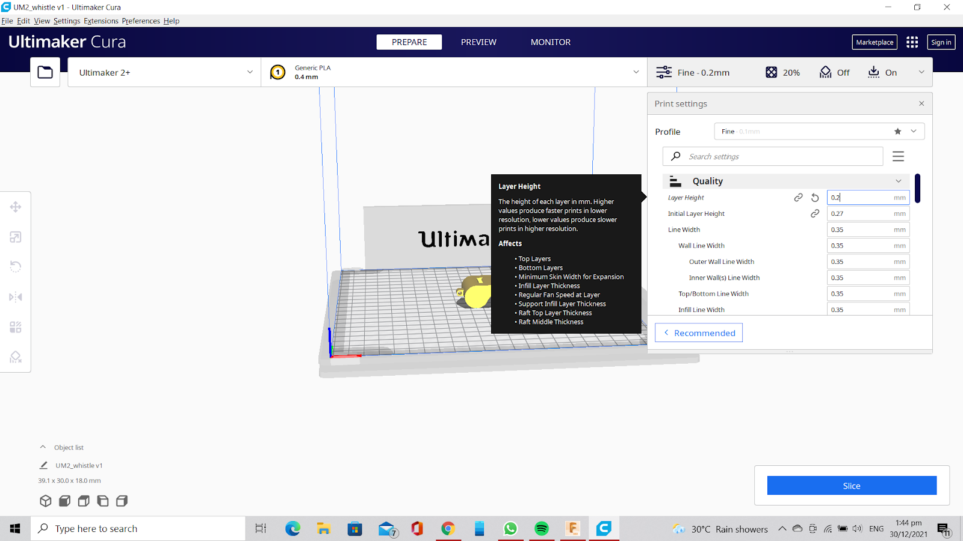Open Google Chrome from the taskbar
Viewport: 963px width, 541px height.
pyautogui.click(x=448, y=528)
